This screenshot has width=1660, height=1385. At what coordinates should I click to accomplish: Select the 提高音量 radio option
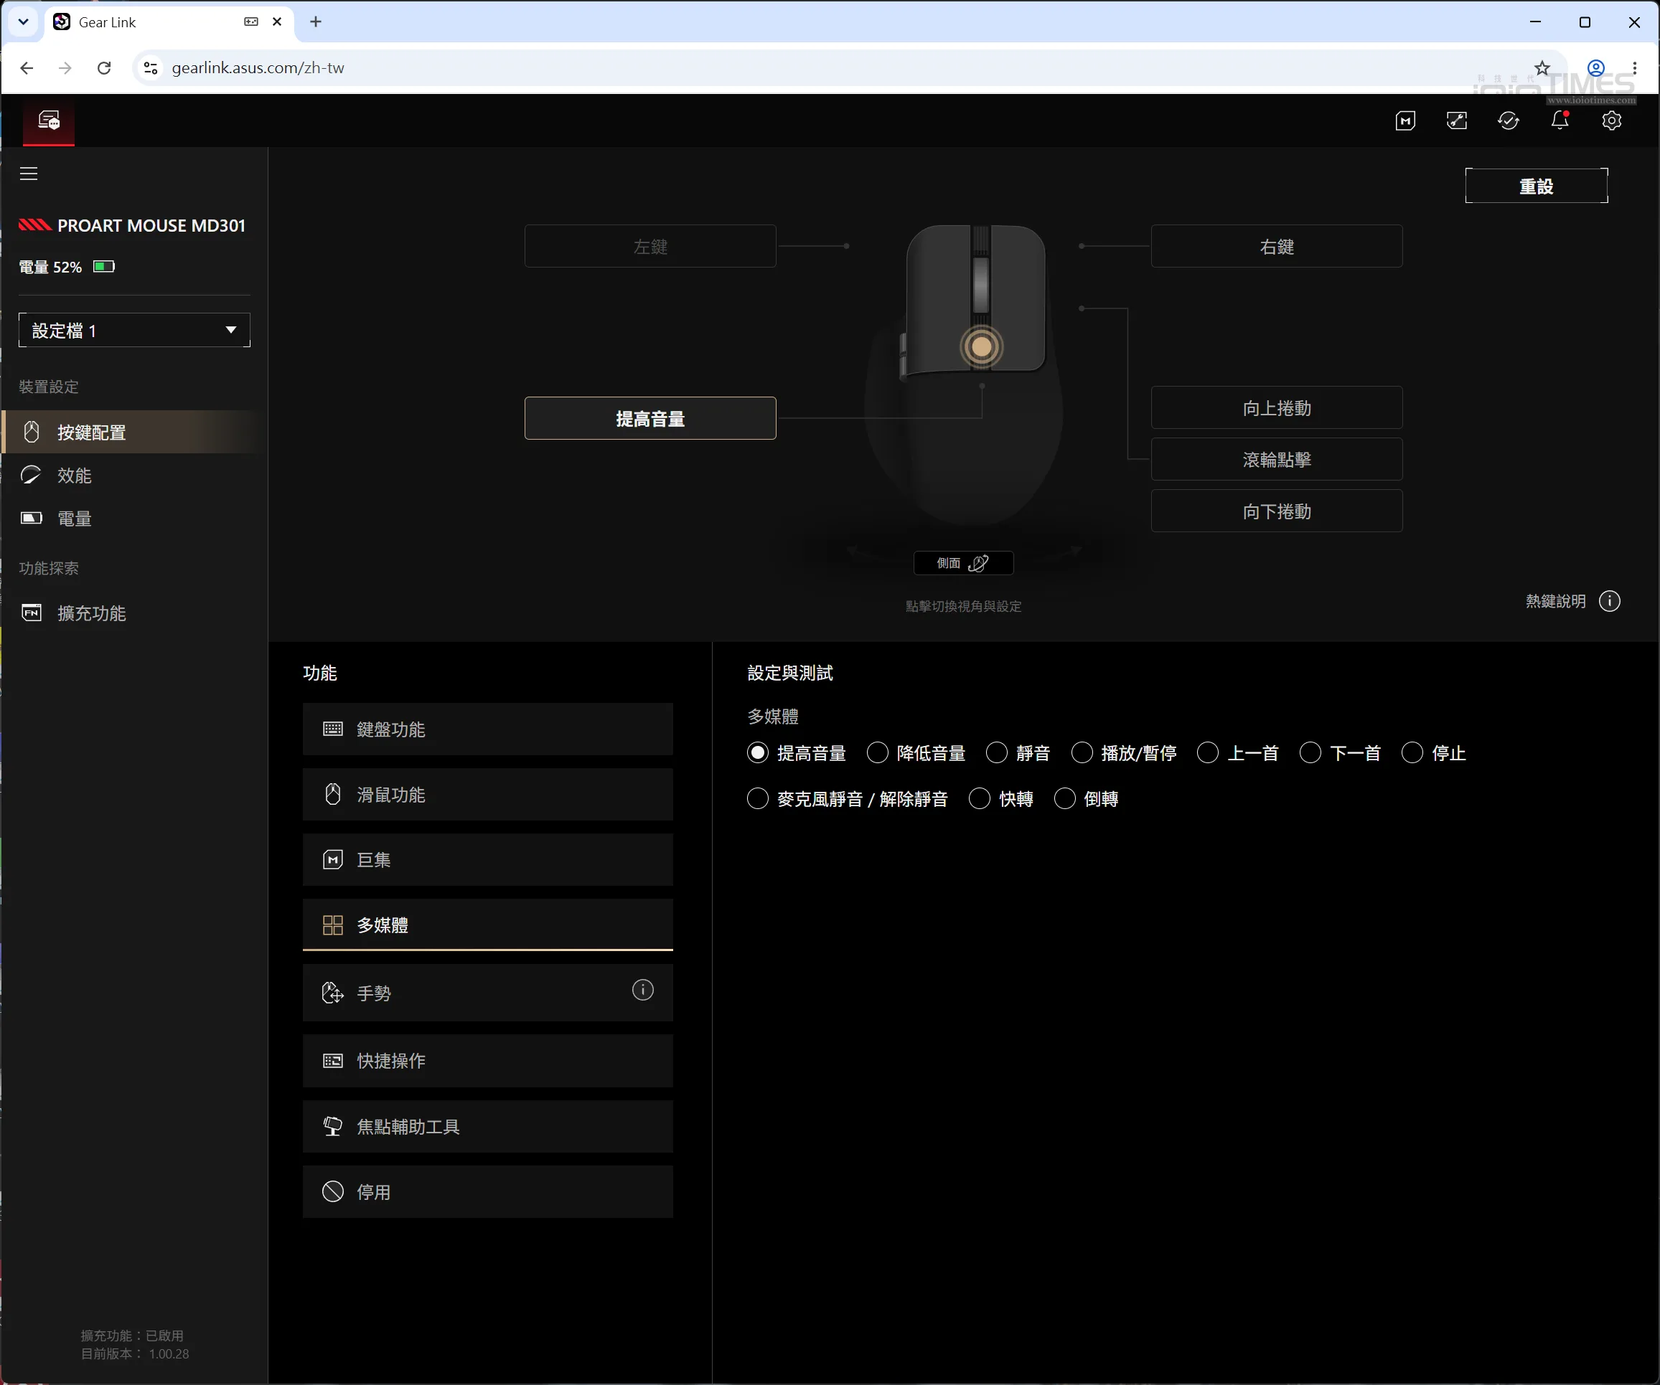coord(757,753)
